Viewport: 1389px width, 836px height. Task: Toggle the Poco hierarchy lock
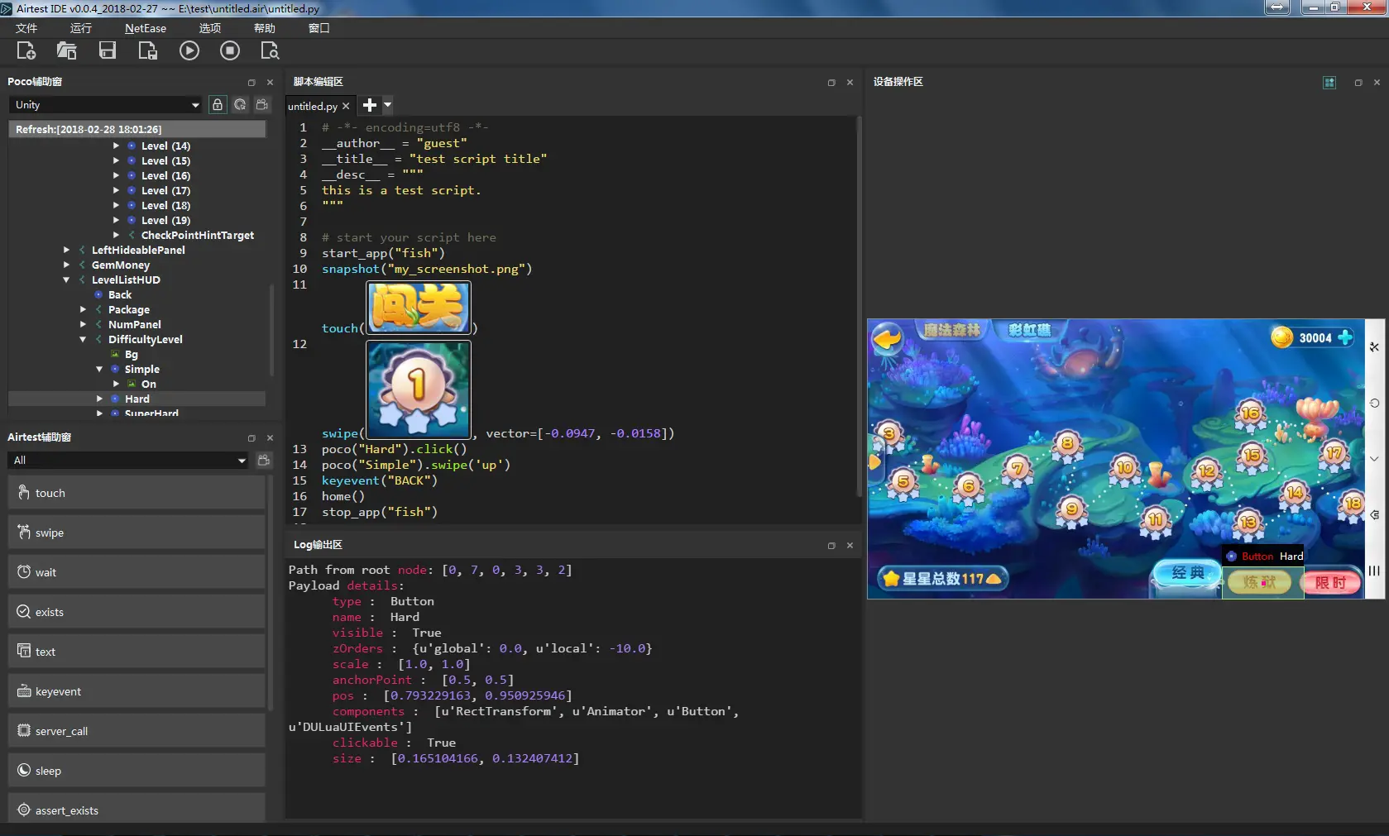click(218, 105)
